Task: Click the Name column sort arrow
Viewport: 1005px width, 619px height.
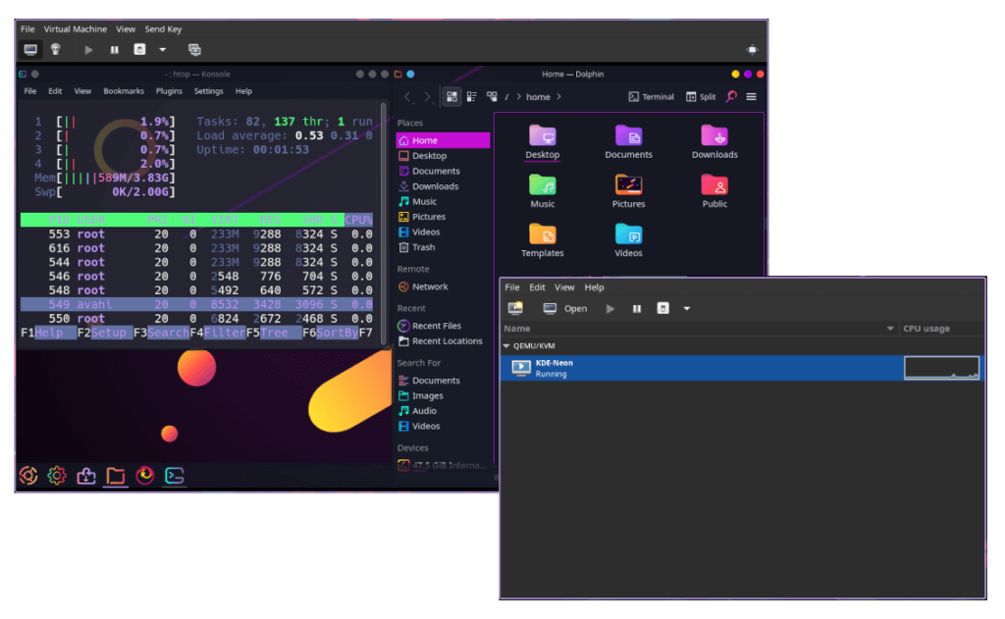Action: pyautogui.click(x=889, y=329)
